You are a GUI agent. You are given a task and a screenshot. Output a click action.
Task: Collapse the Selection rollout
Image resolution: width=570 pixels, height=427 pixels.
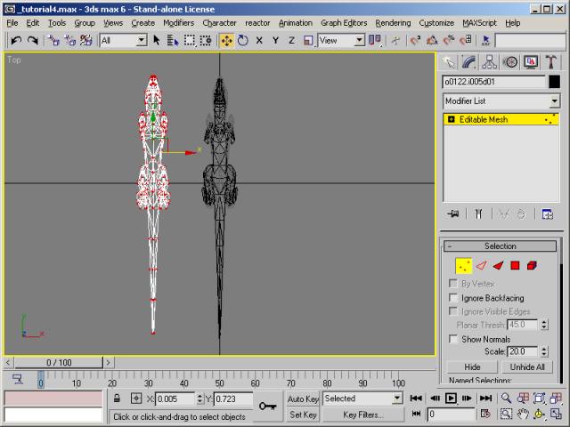(x=500, y=246)
